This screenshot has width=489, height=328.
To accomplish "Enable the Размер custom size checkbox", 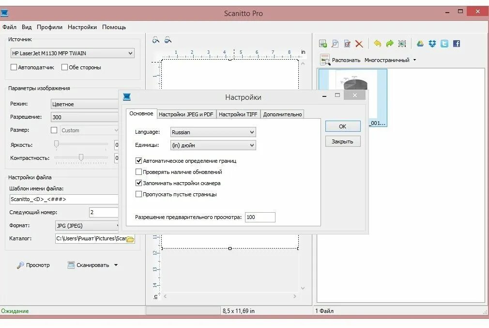I will pyautogui.click(x=54, y=130).
